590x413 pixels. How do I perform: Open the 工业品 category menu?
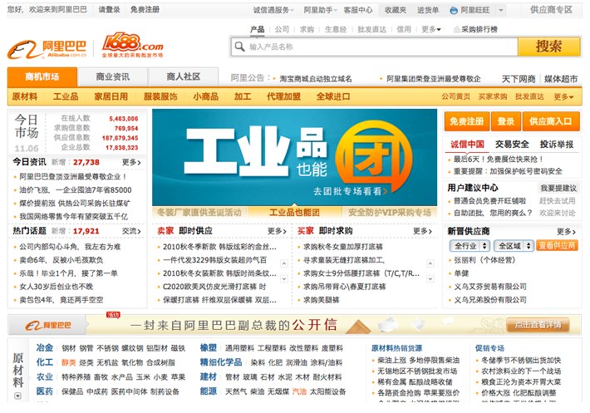pos(66,96)
